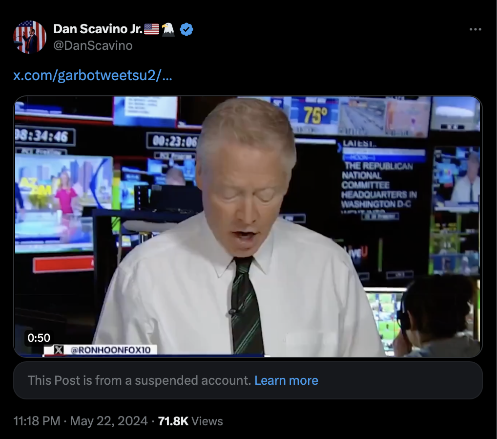Click the 0:50 video duration badge
This screenshot has width=497, height=439.
(x=39, y=338)
